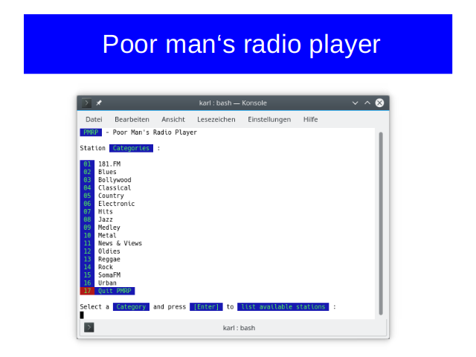This screenshot has width=476, height=357.
Task: Click the terminal input cursor line
Action: click(83, 315)
